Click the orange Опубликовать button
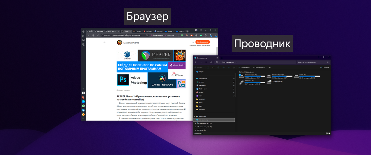The image size is (371, 155). pos(203,42)
